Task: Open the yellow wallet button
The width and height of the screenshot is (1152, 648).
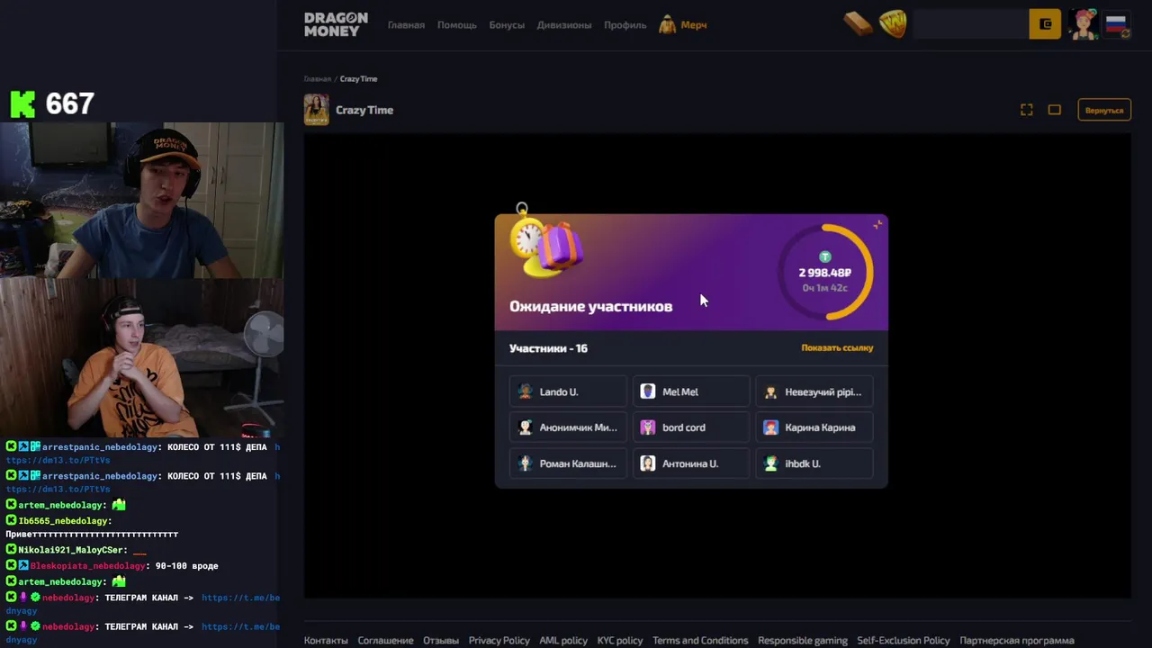Action: [1045, 24]
